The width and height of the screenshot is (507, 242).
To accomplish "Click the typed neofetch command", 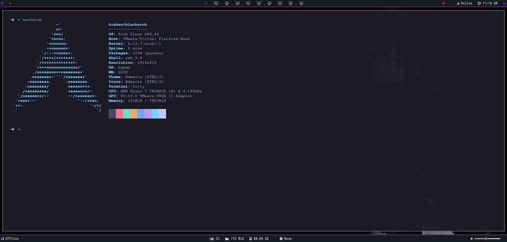I will [x=32, y=20].
